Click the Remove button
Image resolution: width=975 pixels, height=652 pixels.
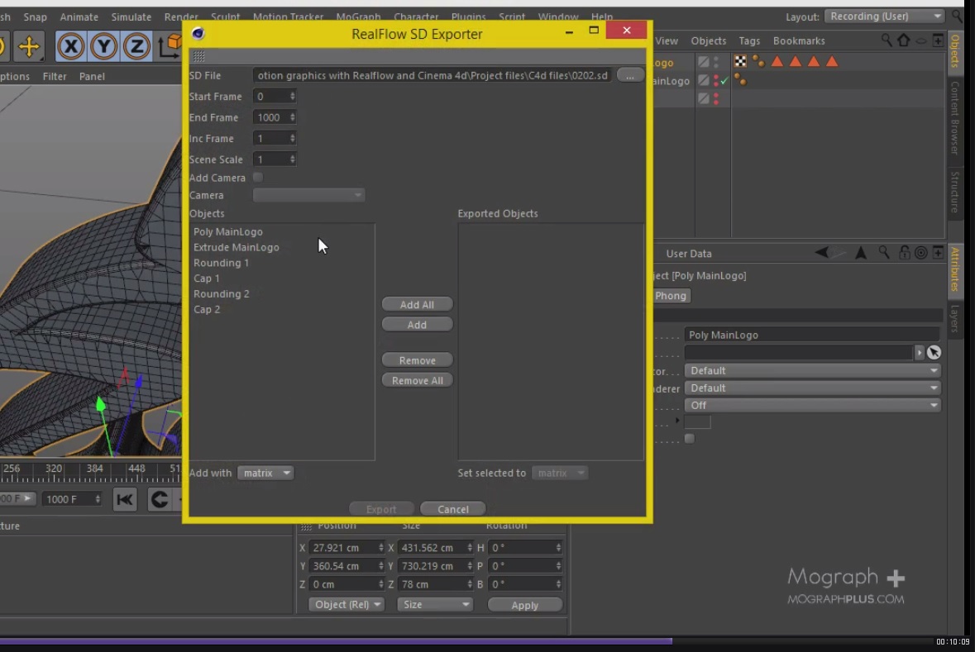pos(418,360)
